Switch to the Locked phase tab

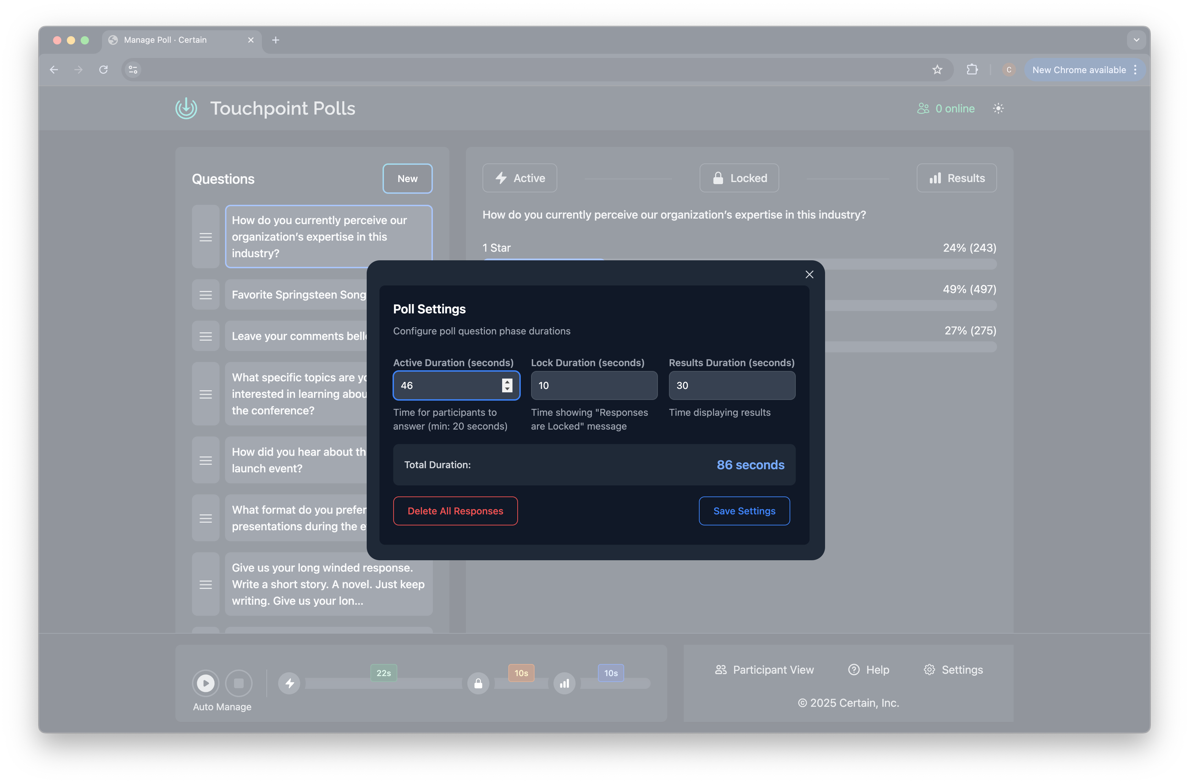point(739,178)
